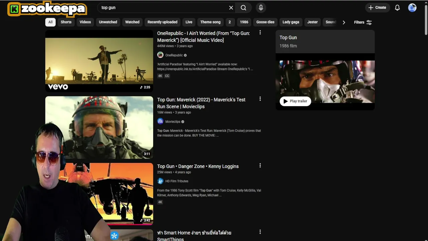428x241 pixels.
Task: Click the OneRepublic vevo video thumbnail
Action: click(99, 61)
